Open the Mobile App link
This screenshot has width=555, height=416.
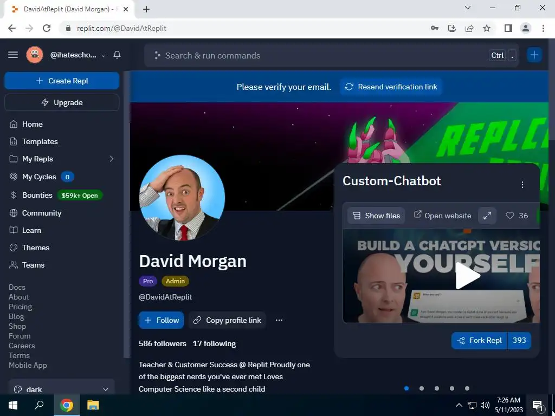click(28, 365)
